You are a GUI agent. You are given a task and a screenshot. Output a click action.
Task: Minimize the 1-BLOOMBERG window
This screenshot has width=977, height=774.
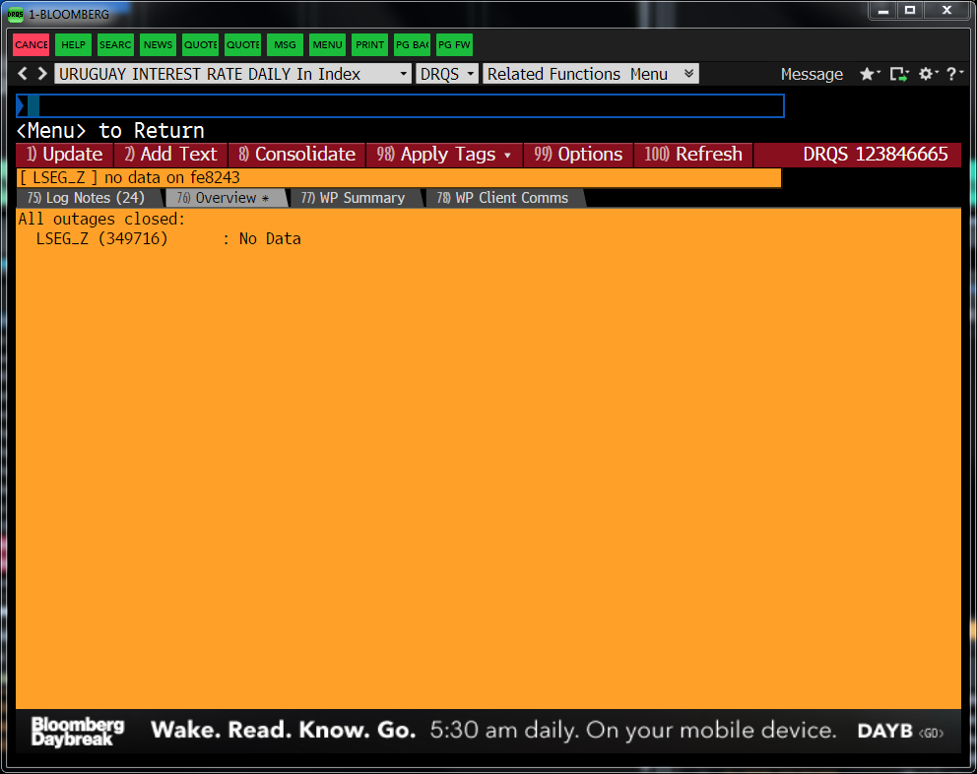(882, 11)
